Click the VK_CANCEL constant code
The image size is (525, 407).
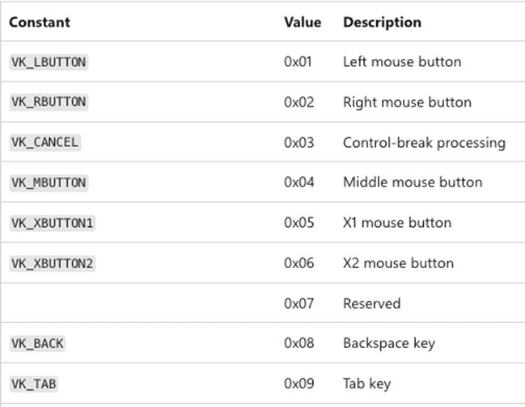point(45,143)
